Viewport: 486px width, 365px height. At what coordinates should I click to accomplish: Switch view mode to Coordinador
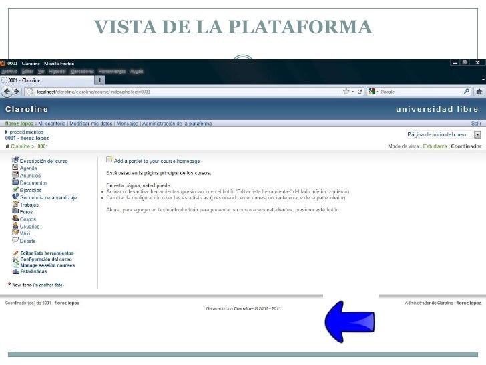tap(466, 146)
